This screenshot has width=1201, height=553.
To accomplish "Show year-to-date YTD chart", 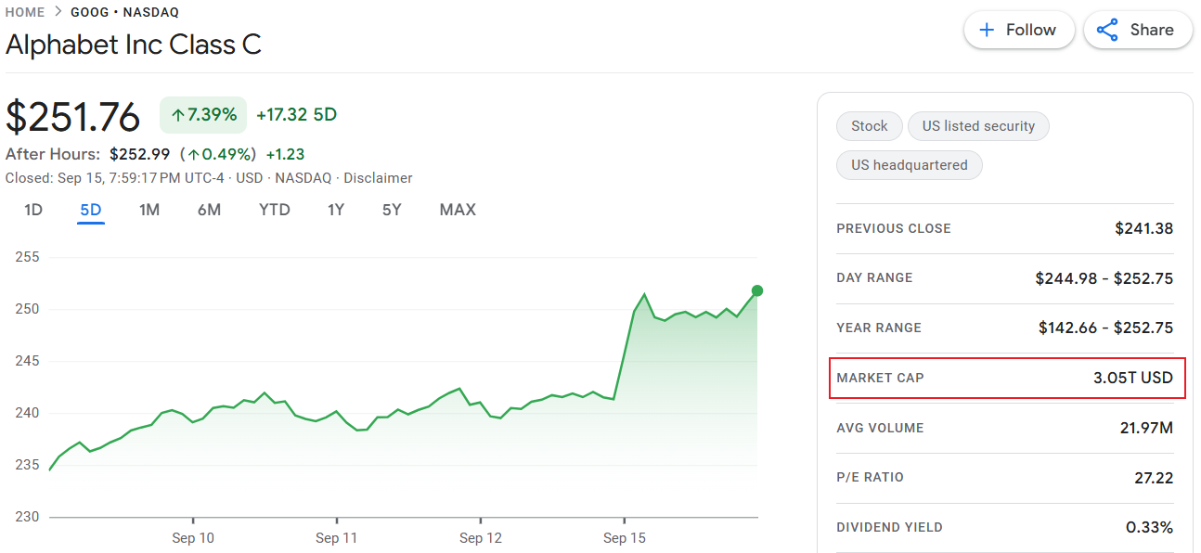I will 275,210.
